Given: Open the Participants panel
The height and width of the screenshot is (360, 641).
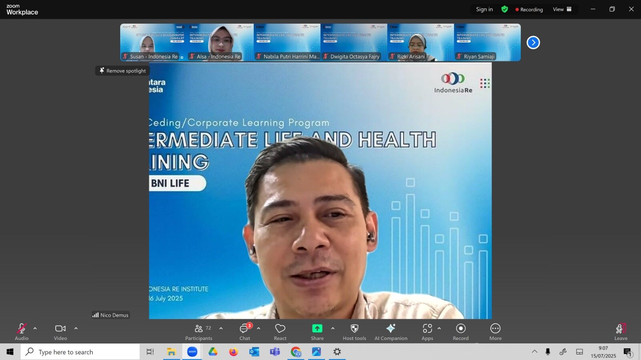Looking at the screenshot, I should [199, 332].
